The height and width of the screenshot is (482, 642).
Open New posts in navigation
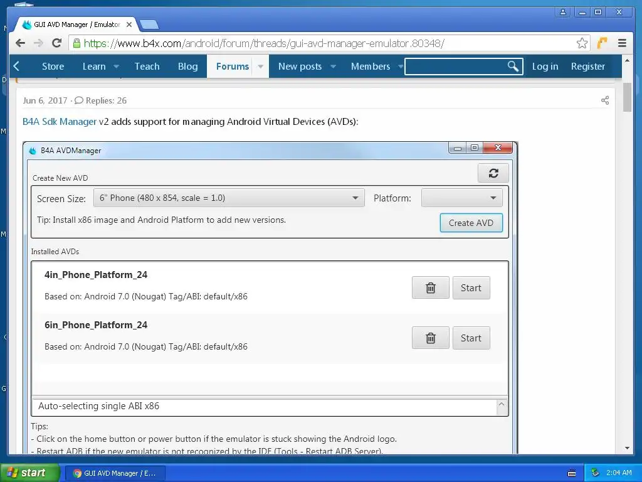pyautogui.click(x=300, y=67)
